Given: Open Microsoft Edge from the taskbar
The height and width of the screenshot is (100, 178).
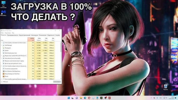Looking at the screenshot, I should point(85,98).
